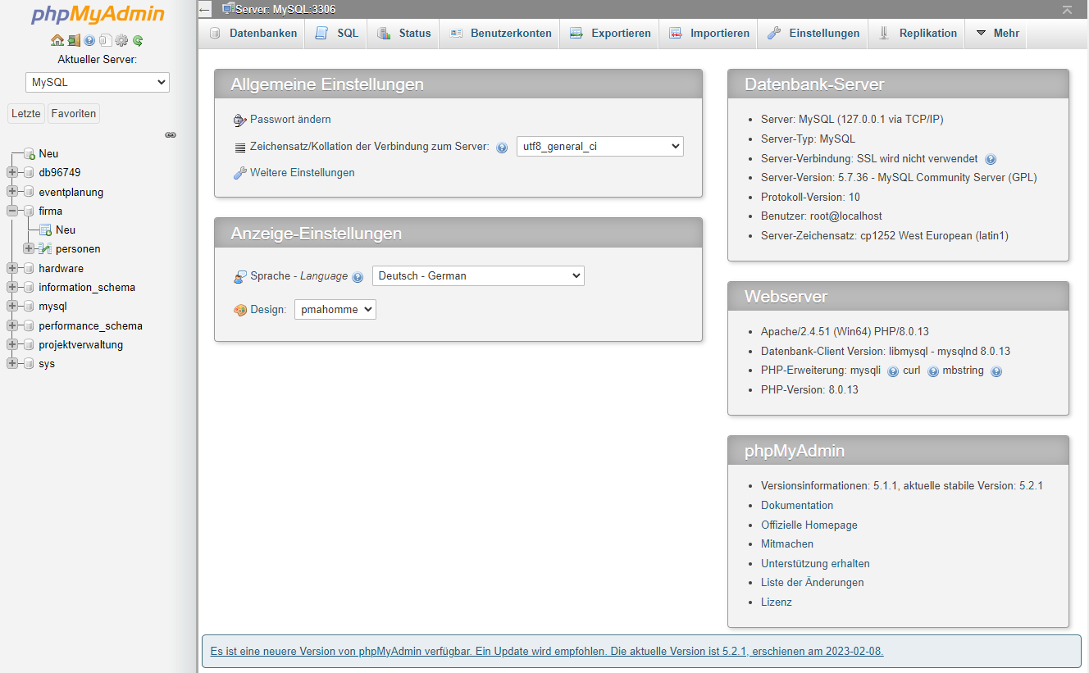Open the Replikation tab
The height and width of the screenshot is (673, 1089).
tap(918, 34)
